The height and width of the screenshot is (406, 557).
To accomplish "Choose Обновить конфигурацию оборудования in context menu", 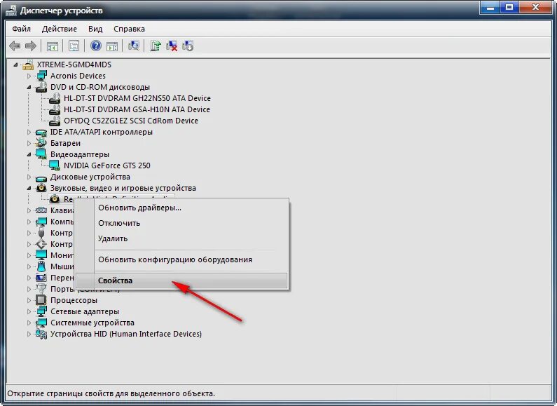I will [x=181, y=259].
